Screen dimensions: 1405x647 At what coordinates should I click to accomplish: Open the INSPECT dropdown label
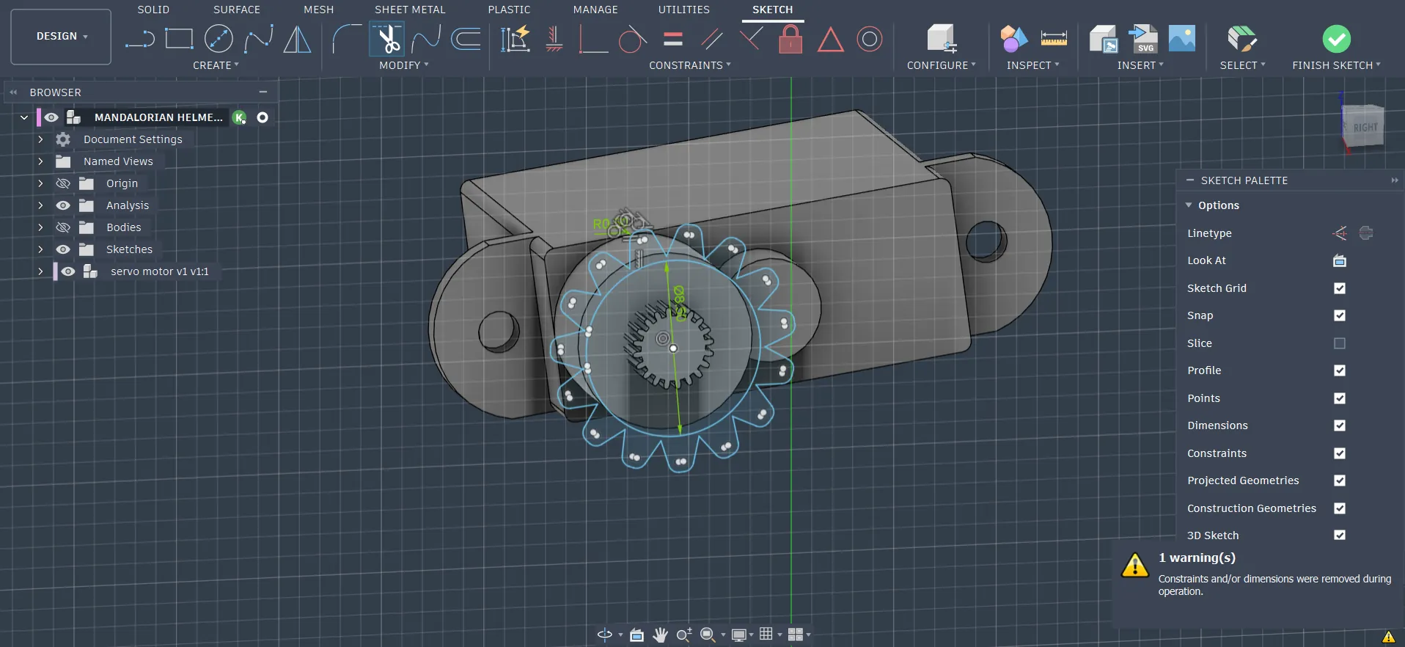point(1032,65)
